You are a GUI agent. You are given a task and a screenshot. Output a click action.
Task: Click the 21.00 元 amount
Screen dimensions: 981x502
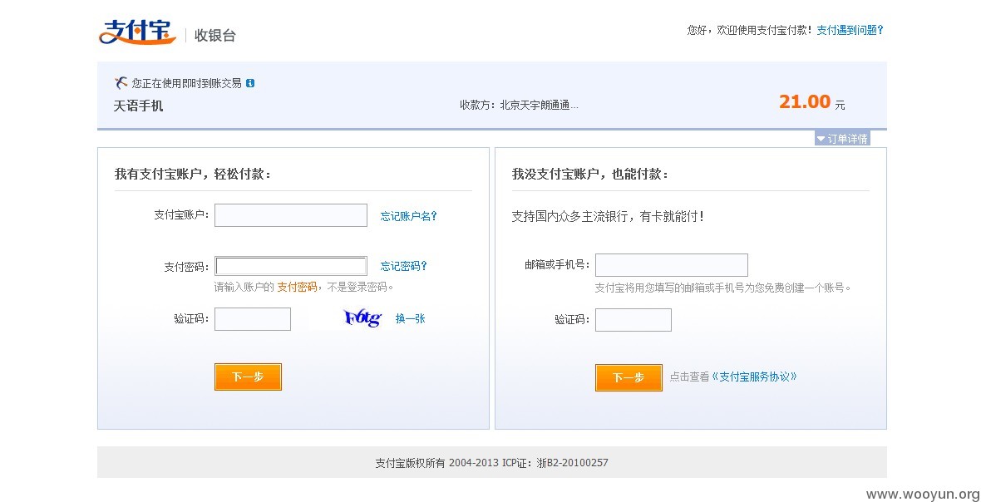pos(811,102)
